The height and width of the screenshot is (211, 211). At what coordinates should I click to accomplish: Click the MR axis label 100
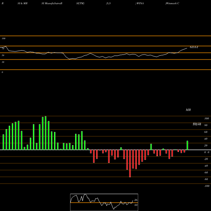click(207, 119)
